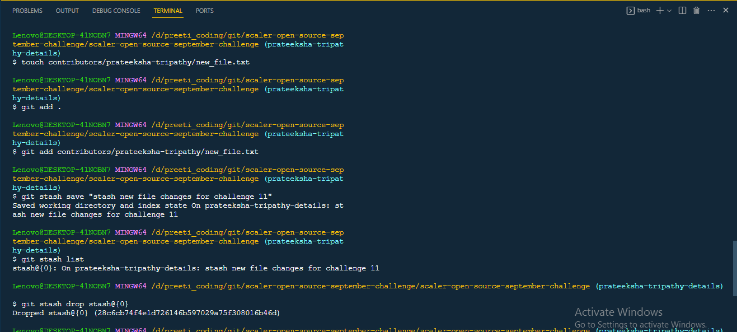Select the DEBUG CONSOLE tab

[x=116, y=10]
